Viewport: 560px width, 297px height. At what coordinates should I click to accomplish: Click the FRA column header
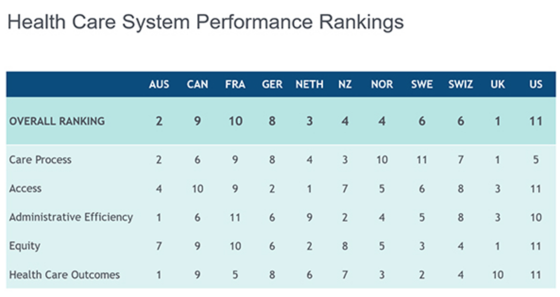[235, 85]
